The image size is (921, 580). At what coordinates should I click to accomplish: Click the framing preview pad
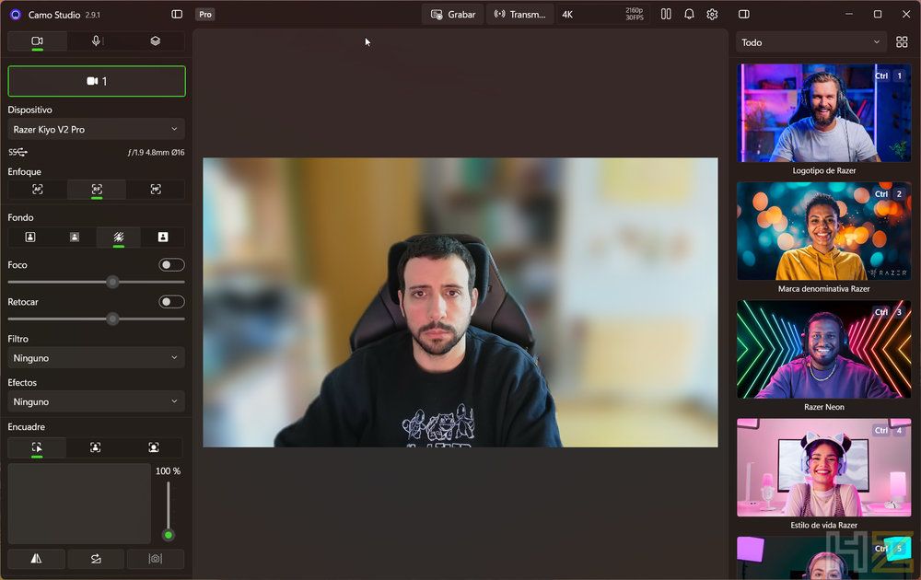79,504
